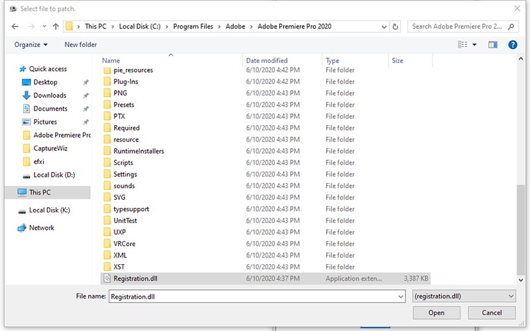
Task: Click the File name input field
Action: (257, 297)
